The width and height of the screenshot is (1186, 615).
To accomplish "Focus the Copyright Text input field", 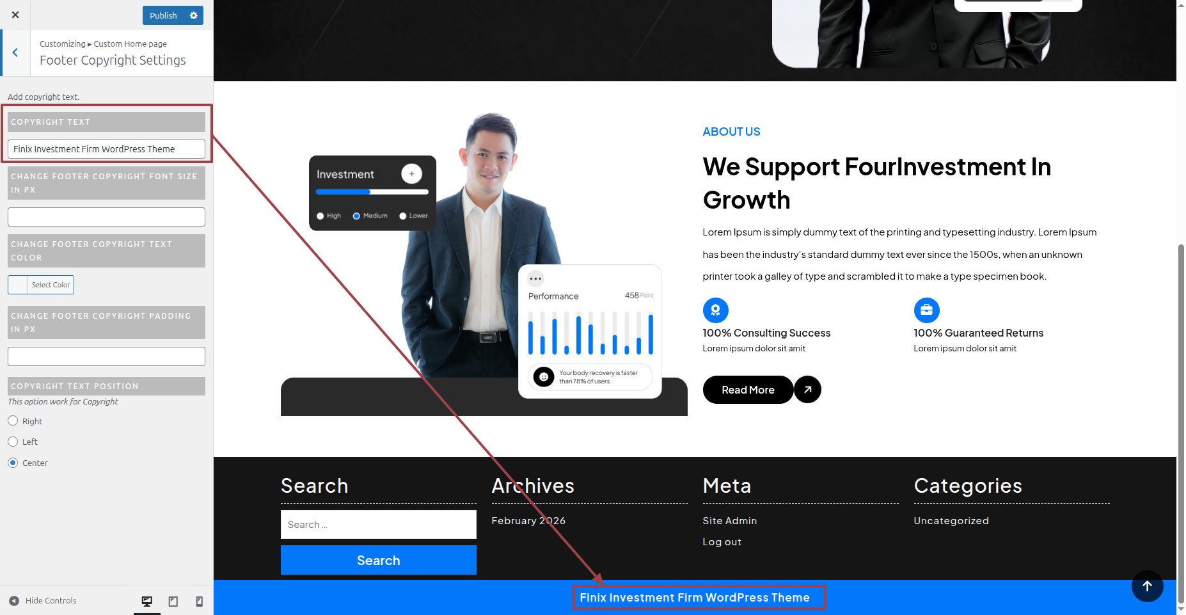I will click(x=106, y=149).
